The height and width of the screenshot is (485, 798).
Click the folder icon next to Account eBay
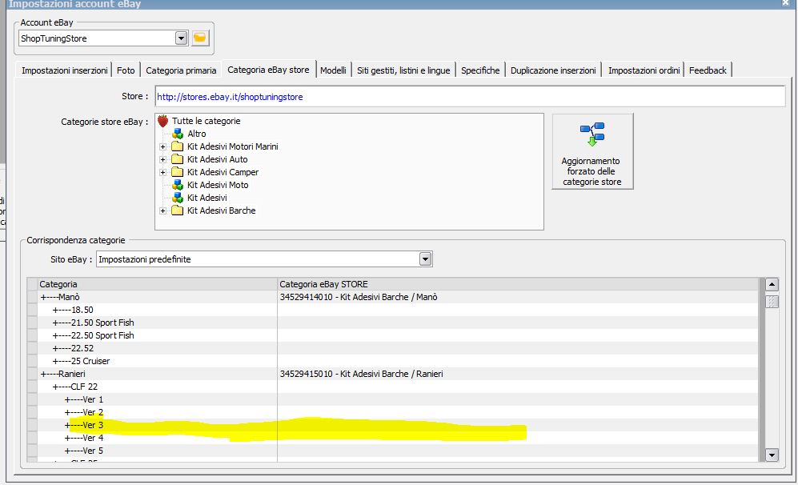(200, 38)
